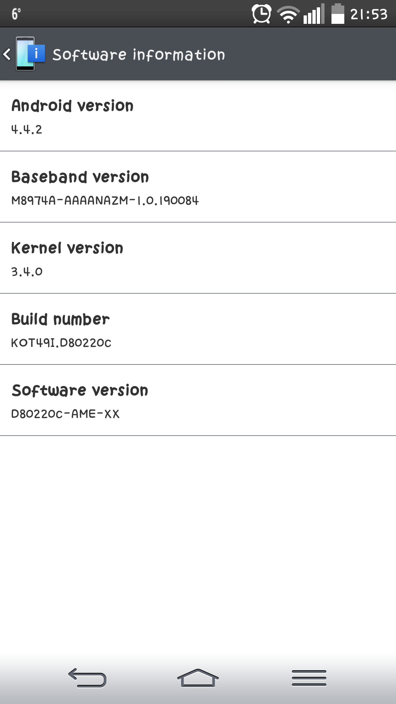396x704 pixels.
Task: Tap the 6° temperature indicator
Action: tap(16, 14)
